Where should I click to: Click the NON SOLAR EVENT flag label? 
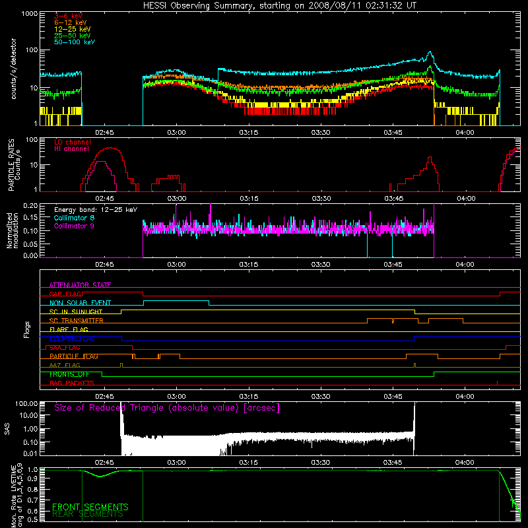click(x=80, y=303)
